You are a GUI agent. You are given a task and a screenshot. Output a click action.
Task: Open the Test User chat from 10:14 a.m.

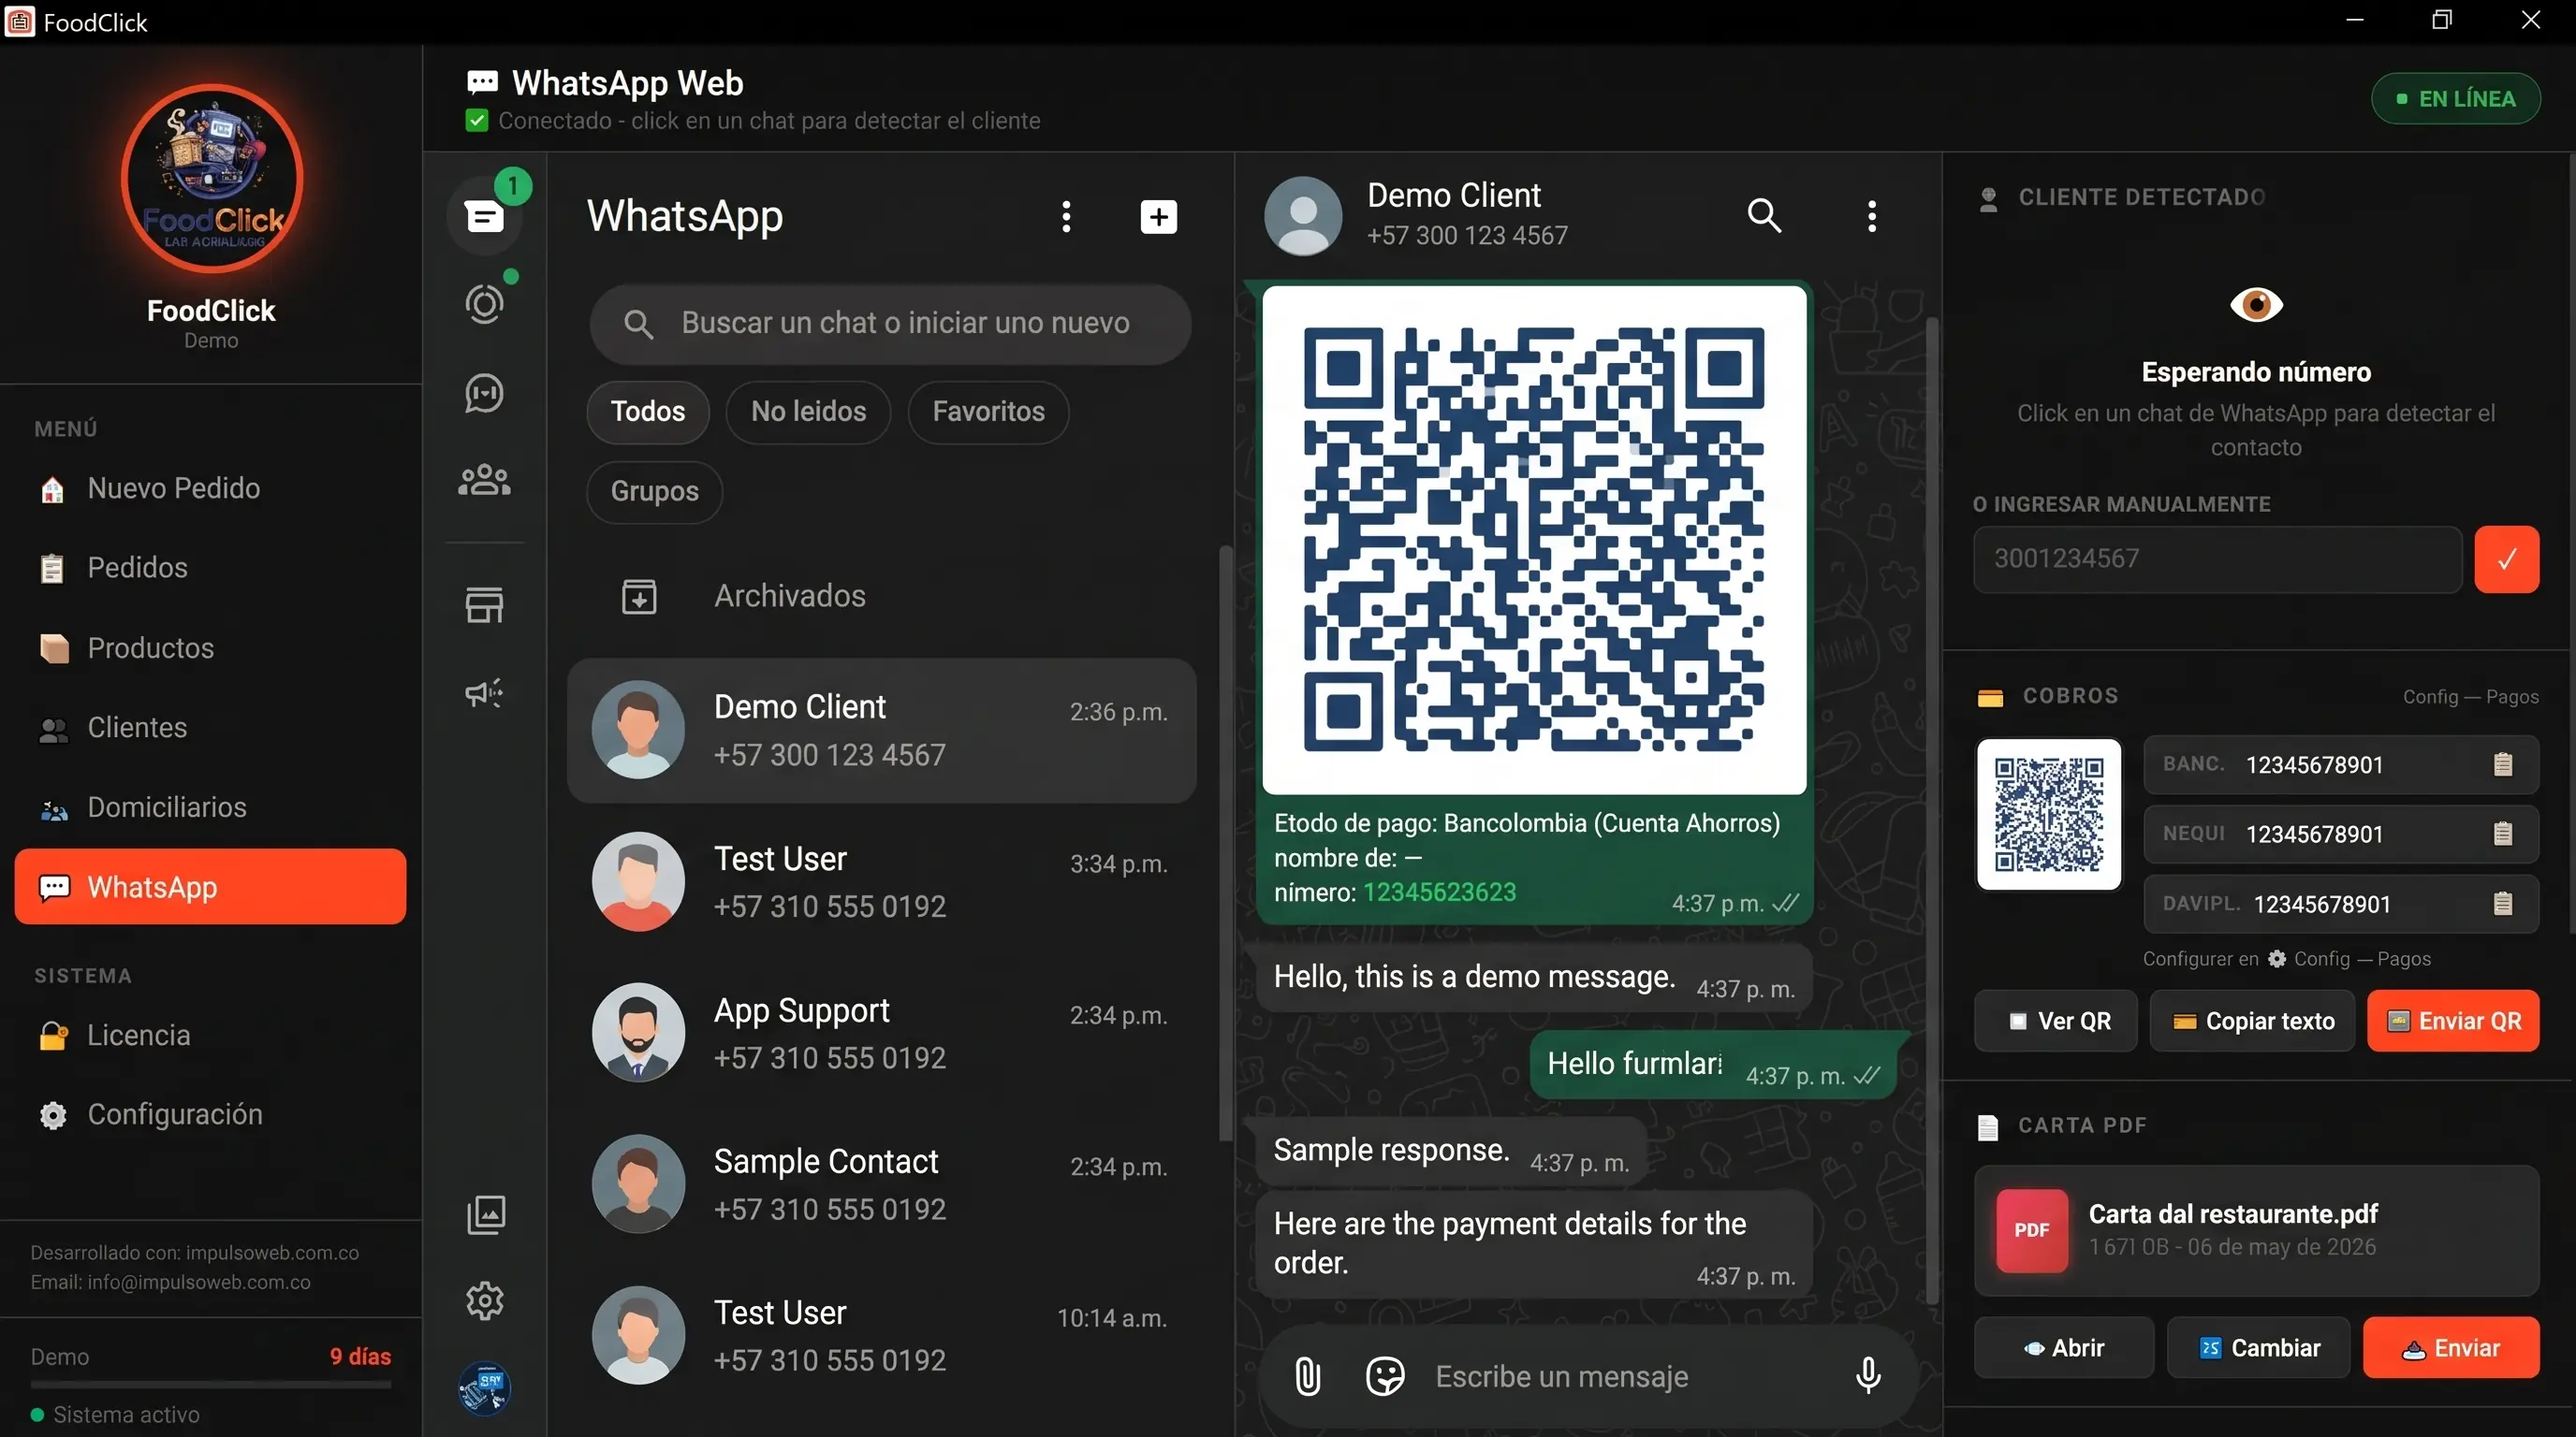pyautogui.click(x=882, y=1336)
